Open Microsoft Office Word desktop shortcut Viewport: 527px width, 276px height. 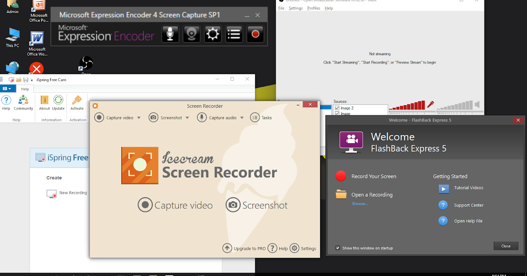(x=37, y=43)
